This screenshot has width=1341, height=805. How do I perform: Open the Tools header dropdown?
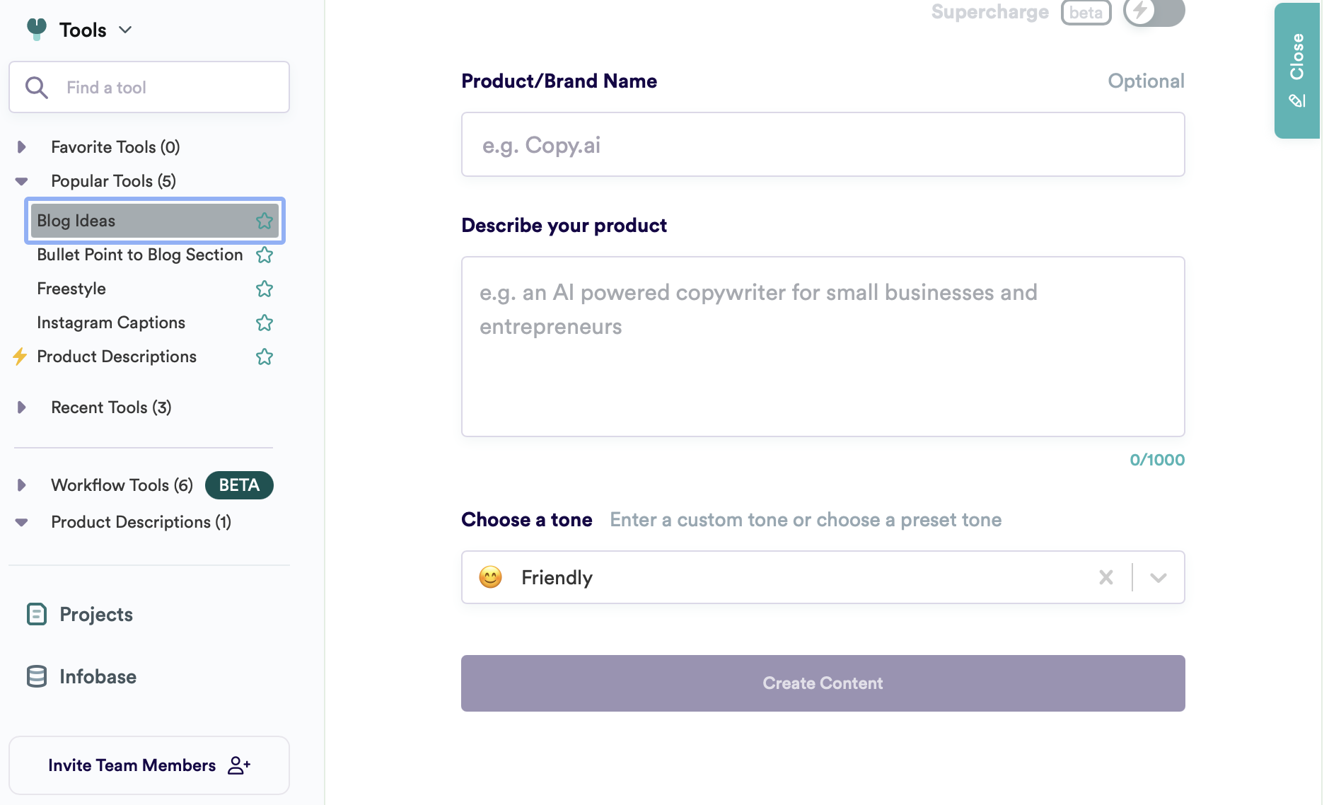pyautogui.click(x=125, y=30)
